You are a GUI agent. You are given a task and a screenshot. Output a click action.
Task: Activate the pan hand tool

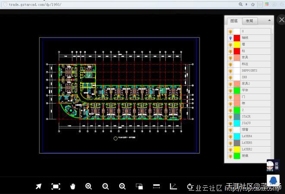coord(73,186)
